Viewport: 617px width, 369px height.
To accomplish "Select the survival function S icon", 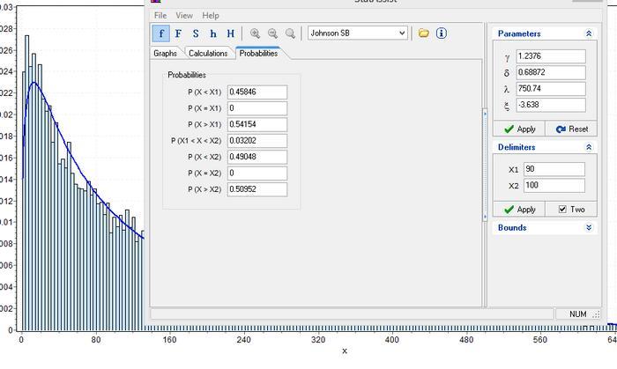I will [x=196, y=33].
